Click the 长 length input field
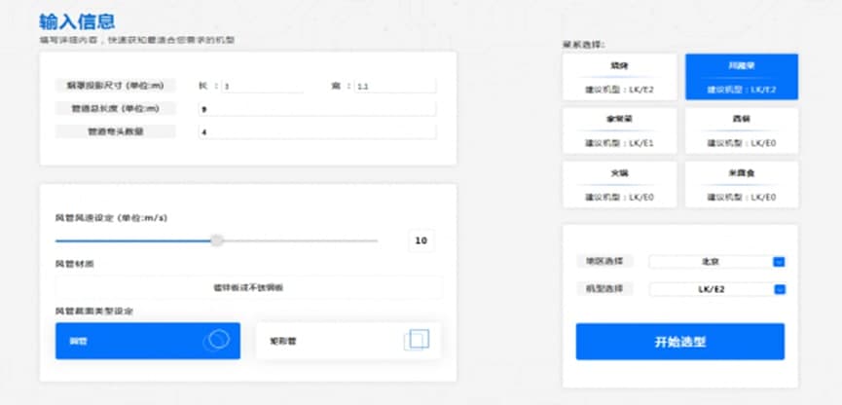Image resolution: width=842 pixels, height=405 pixels. 262,86
